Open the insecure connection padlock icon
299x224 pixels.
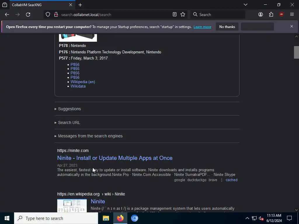56,15
